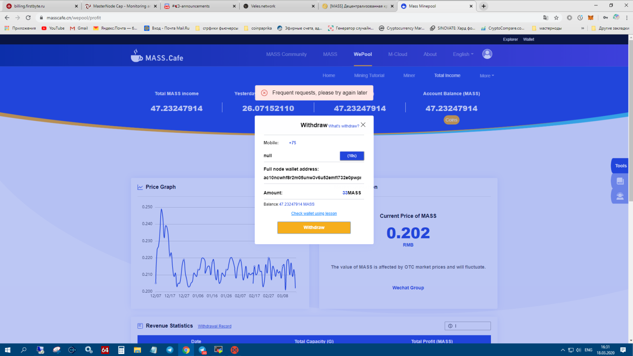Click the MetaMask fox extension icon
633x356 pixels.
point(591,18)
